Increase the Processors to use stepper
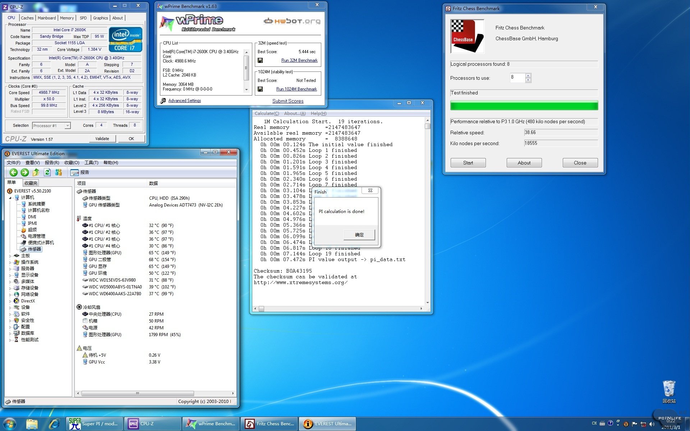 pos(528,76)
